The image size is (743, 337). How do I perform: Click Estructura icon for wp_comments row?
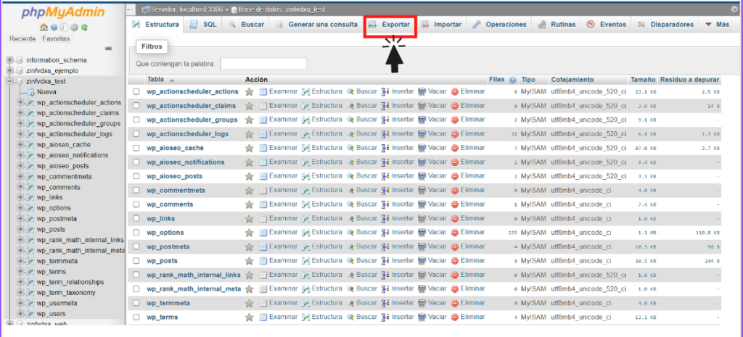[x=305, y=204]
